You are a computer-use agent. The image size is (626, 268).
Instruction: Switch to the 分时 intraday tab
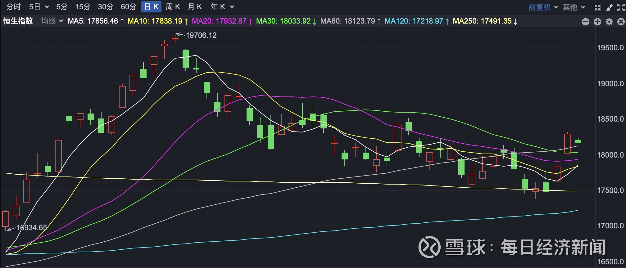coord(14,7)
